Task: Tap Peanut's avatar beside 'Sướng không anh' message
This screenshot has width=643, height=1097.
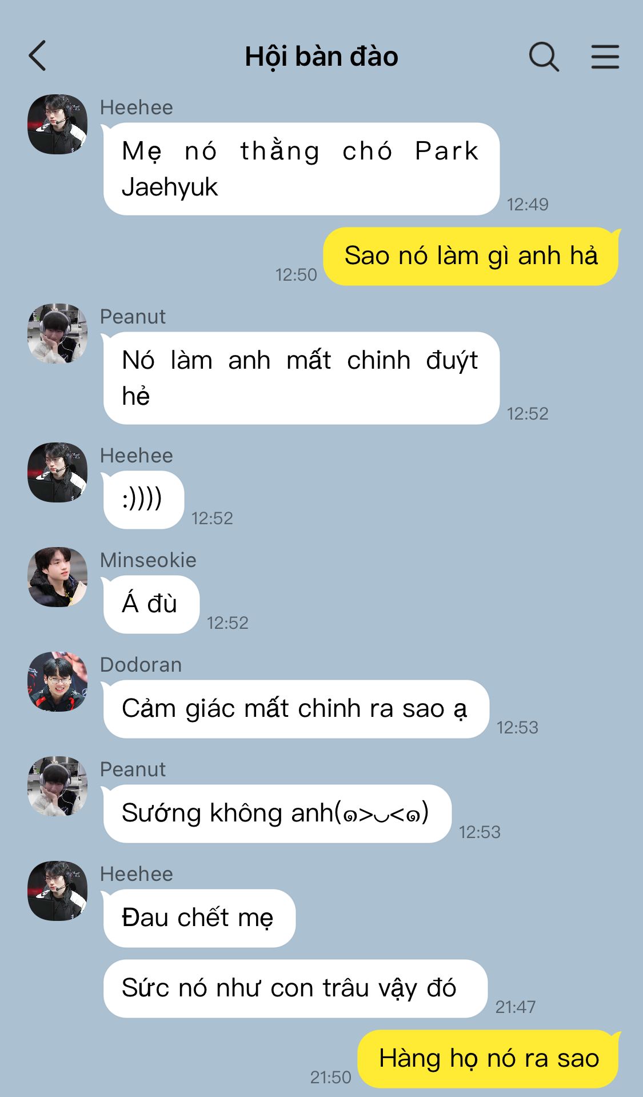Action: (58, 786)
